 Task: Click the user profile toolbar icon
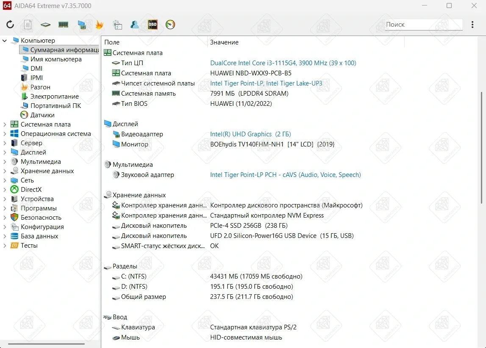[x=134, y=25]
